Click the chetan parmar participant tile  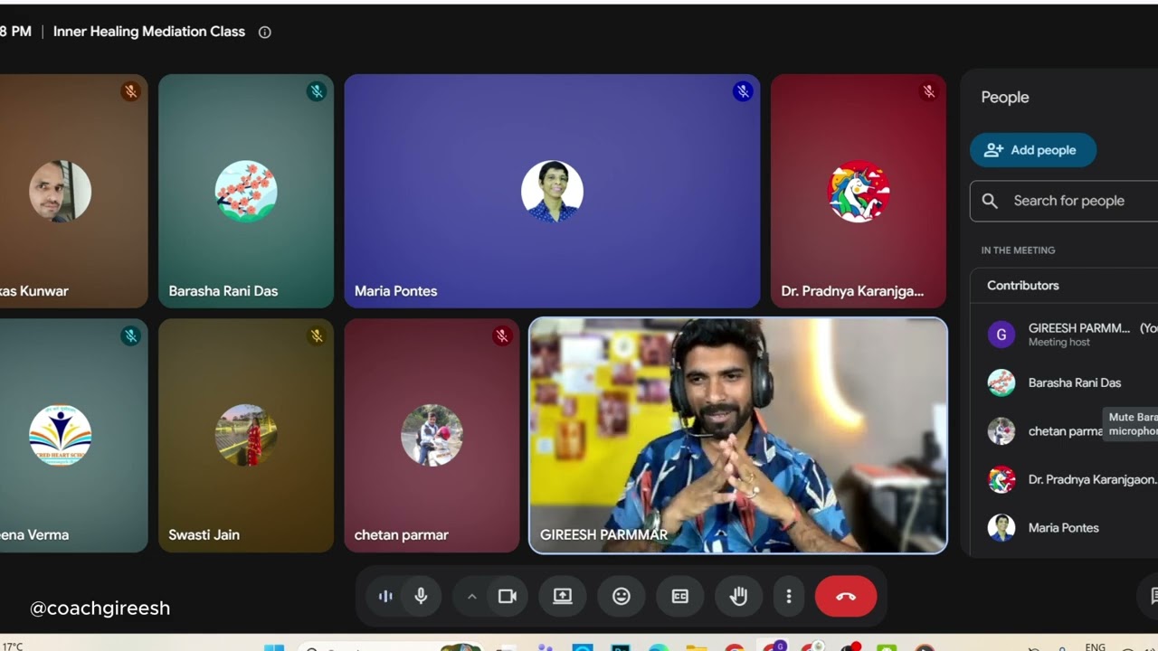click(x=432, y=435)
